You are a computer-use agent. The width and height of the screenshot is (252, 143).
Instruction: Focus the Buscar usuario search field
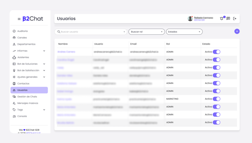(x=91, y=32)
